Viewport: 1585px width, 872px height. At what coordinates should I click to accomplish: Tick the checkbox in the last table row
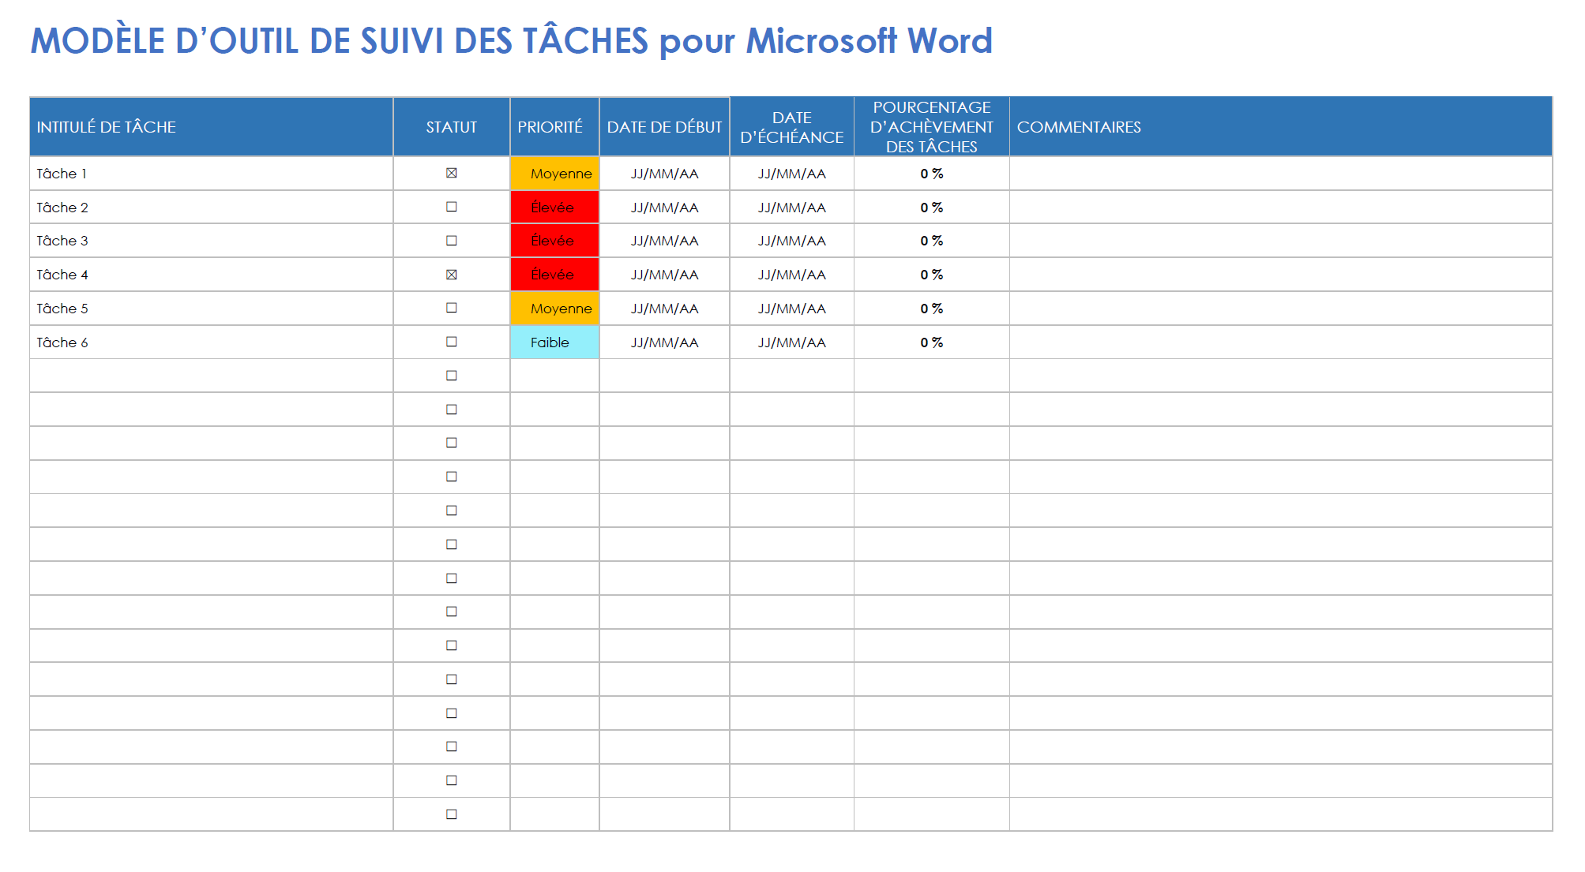click(451, 814)
